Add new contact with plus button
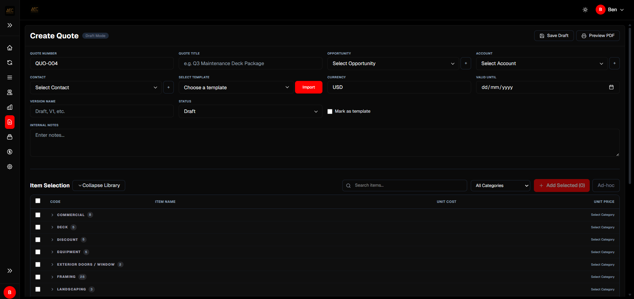Image resolution: width=634 pixels, height=299 pixels. point(168,88)
